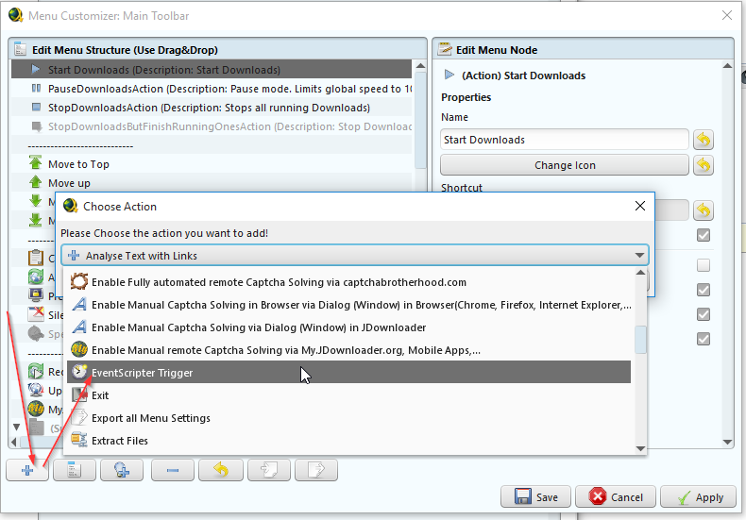Click the menu structure vertical scrollbar thumb
This screenshot has width=746, height=520.
[x=420, y=120]
